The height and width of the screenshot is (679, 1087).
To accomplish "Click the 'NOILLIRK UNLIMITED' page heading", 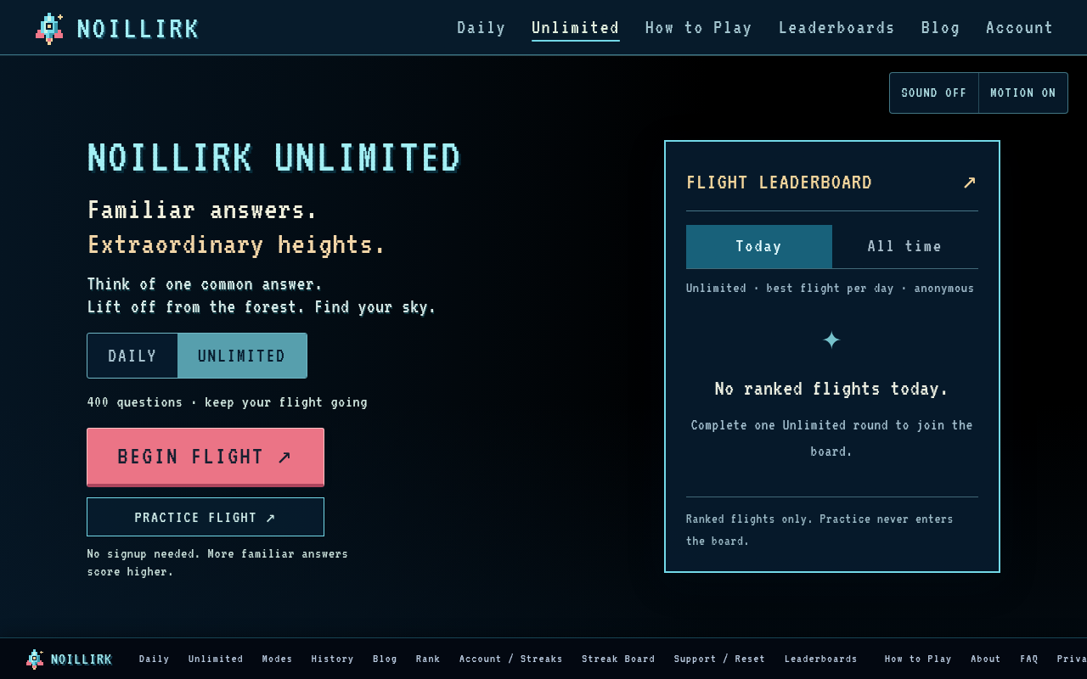I will click(x=274, y=159).
